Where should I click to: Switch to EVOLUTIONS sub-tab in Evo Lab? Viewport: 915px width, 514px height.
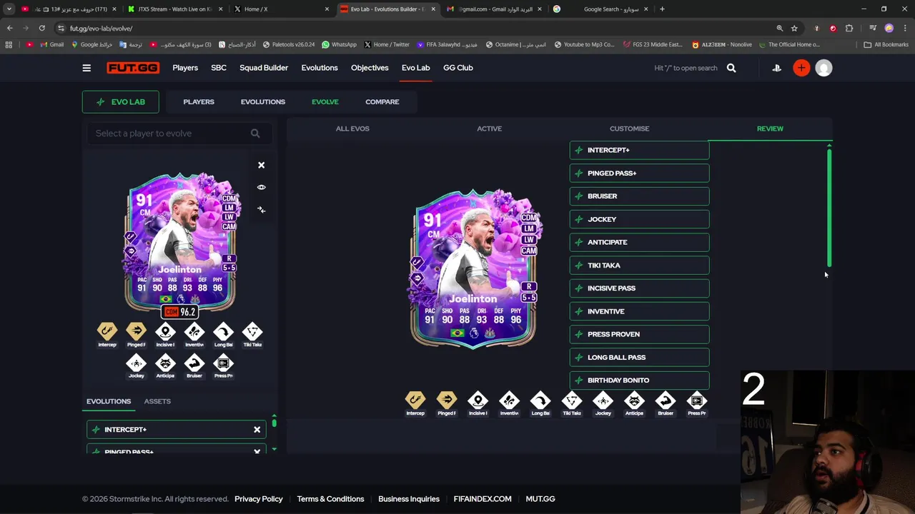coord(263,102)
